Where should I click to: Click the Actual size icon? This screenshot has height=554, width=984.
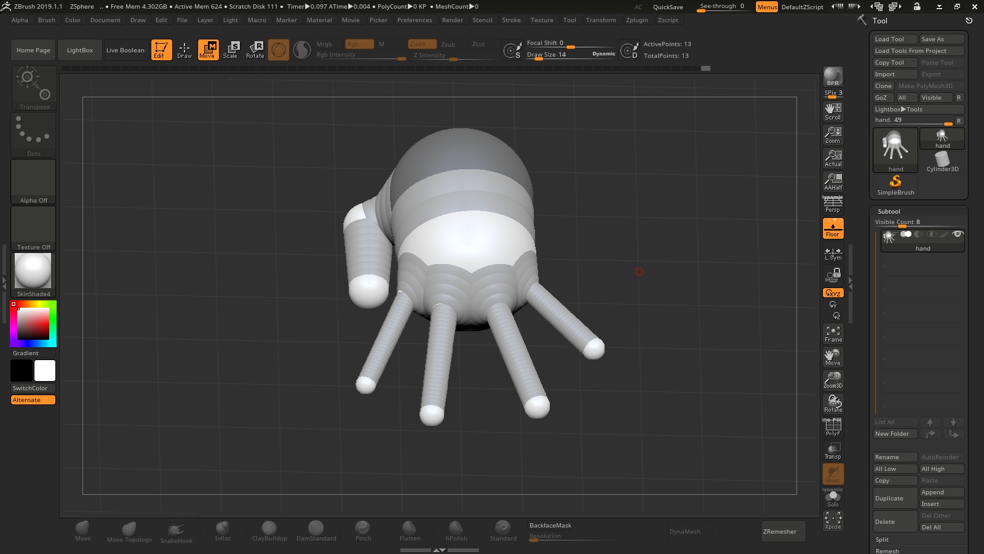pos(833,158)
